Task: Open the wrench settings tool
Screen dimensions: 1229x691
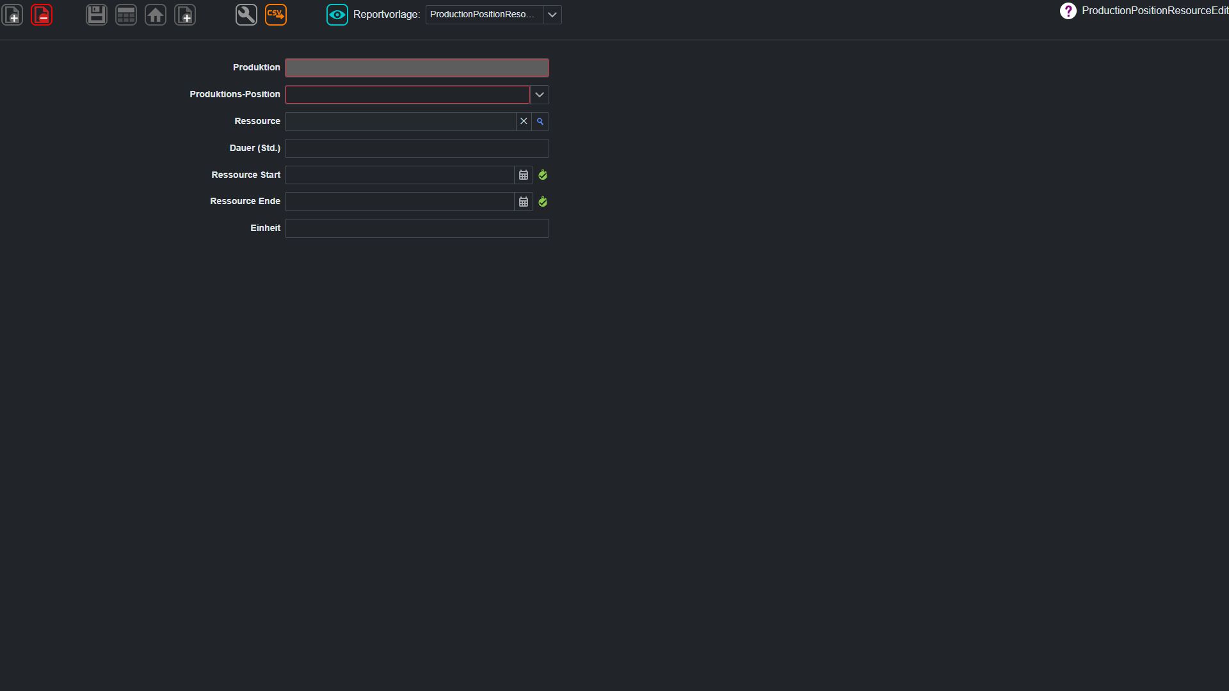Action: pos(246,15)
